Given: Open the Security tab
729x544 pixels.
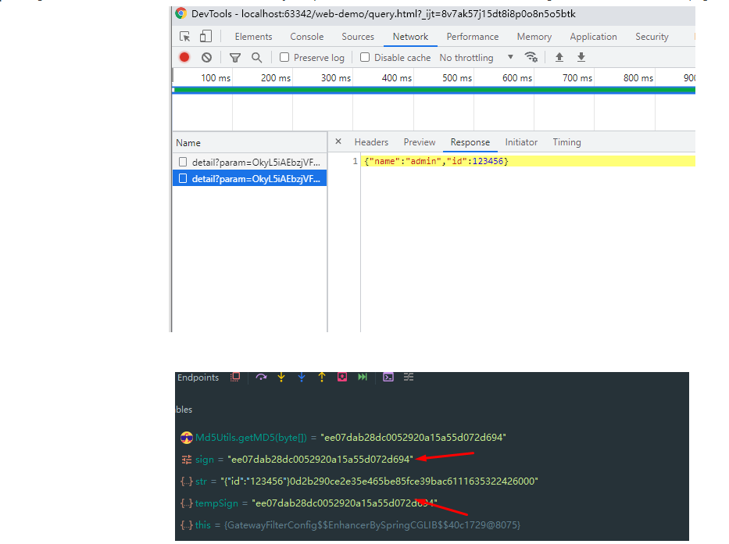Looking at the screenshot, I should (x=652, y=37).
